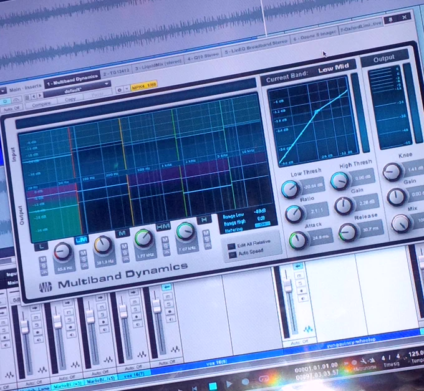
Task: Mute the LM band with its M button
Action: coord(83,253)
